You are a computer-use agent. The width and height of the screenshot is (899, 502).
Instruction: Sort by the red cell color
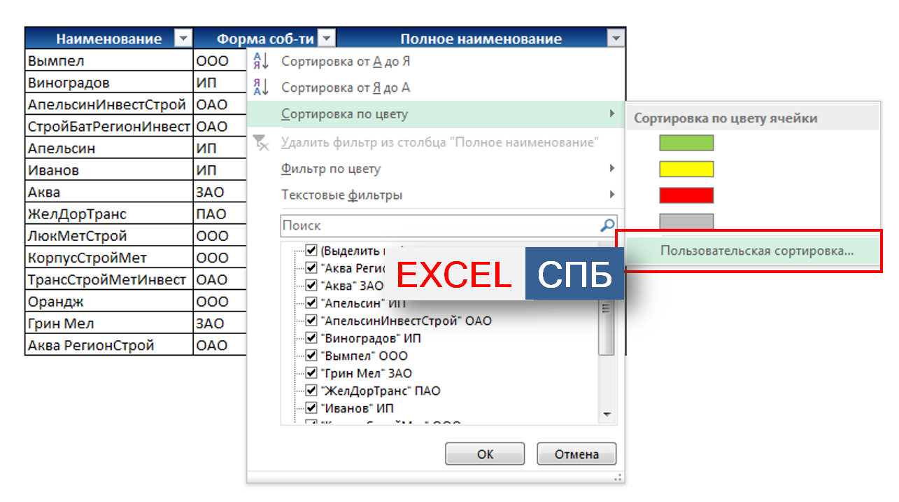click(x=686, y=195)
